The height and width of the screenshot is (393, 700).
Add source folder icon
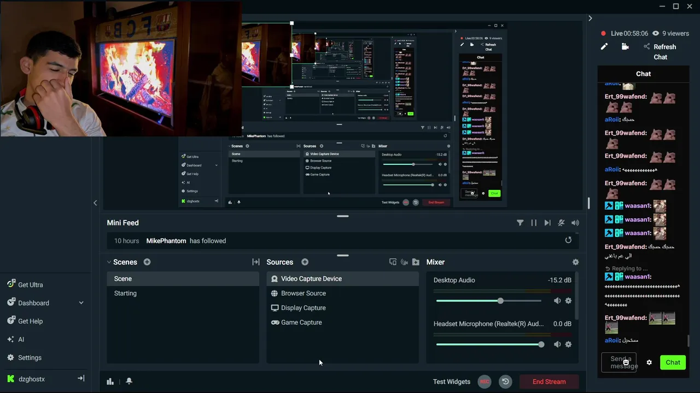[x=416, y=262]
